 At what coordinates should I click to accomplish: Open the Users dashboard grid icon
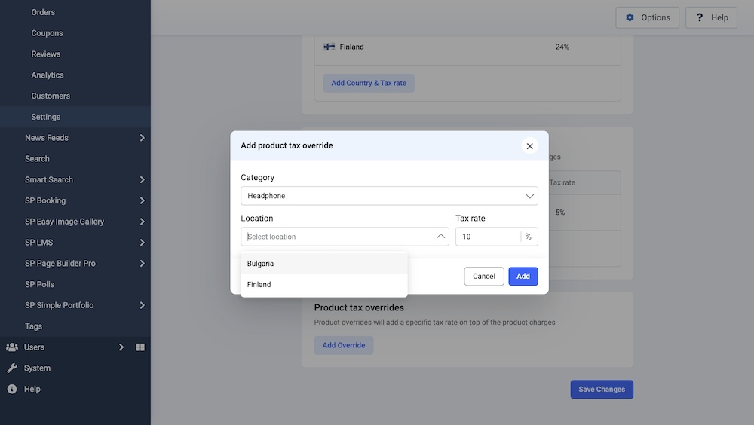coord(140,347)
